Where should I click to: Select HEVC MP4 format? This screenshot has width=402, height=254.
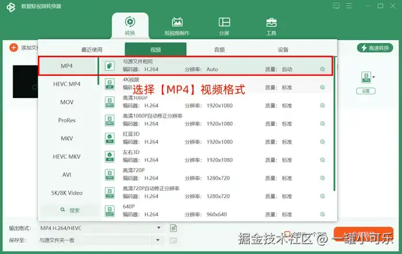[67, 84]
